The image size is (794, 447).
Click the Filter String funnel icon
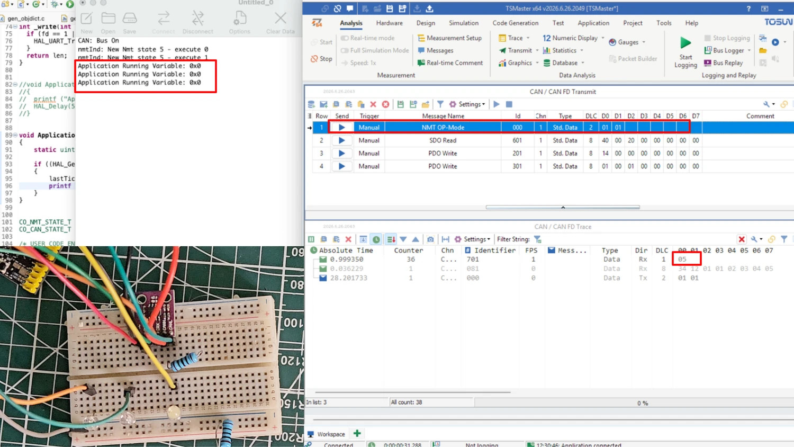click(x=538, y=239)
